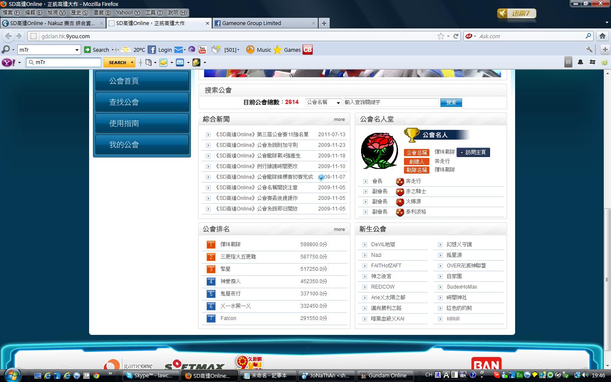The image size is (611, 382).
Task: Go back to the previous page
Action: 8,36
